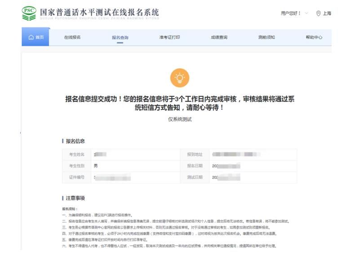Viewport: 346px width, 265px height.
Task: Click the blurred 证件编号 value
Action: tap(112, 177)
